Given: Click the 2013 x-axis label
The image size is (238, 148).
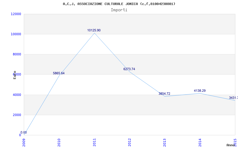Looking at the screenshot, I should click(165, 143).
